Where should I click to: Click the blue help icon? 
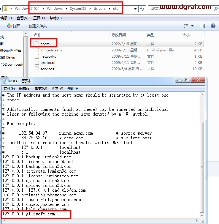[x=213, y=26]
